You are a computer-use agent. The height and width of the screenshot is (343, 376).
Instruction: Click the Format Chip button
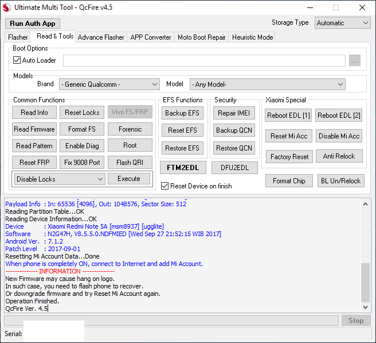pyautogui.click(x=289, y=181)
